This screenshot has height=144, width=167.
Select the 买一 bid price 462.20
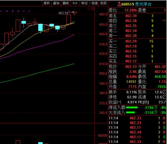(x=131, y=41)
